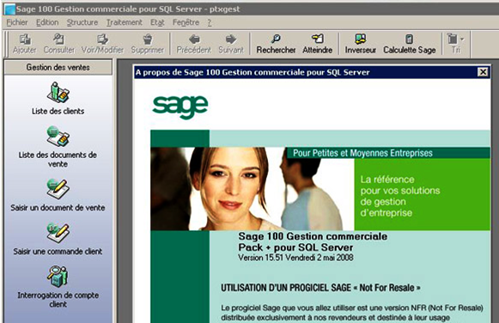Open the Fichier menu
This screenshot has height=323, width=499.
pyautogui.click(x=17, y=22)
